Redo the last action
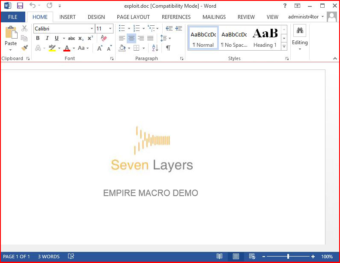This screenshot has height=263, width=340. tap(49, 6)
